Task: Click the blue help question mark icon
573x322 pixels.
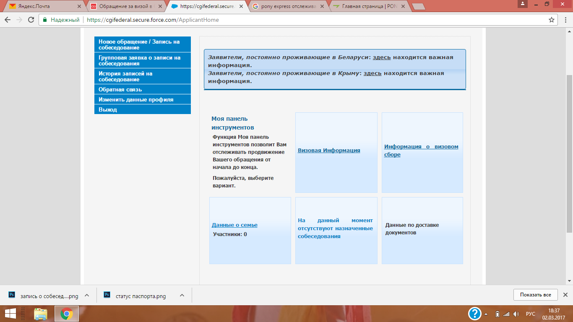Action: tap(474, 314)
